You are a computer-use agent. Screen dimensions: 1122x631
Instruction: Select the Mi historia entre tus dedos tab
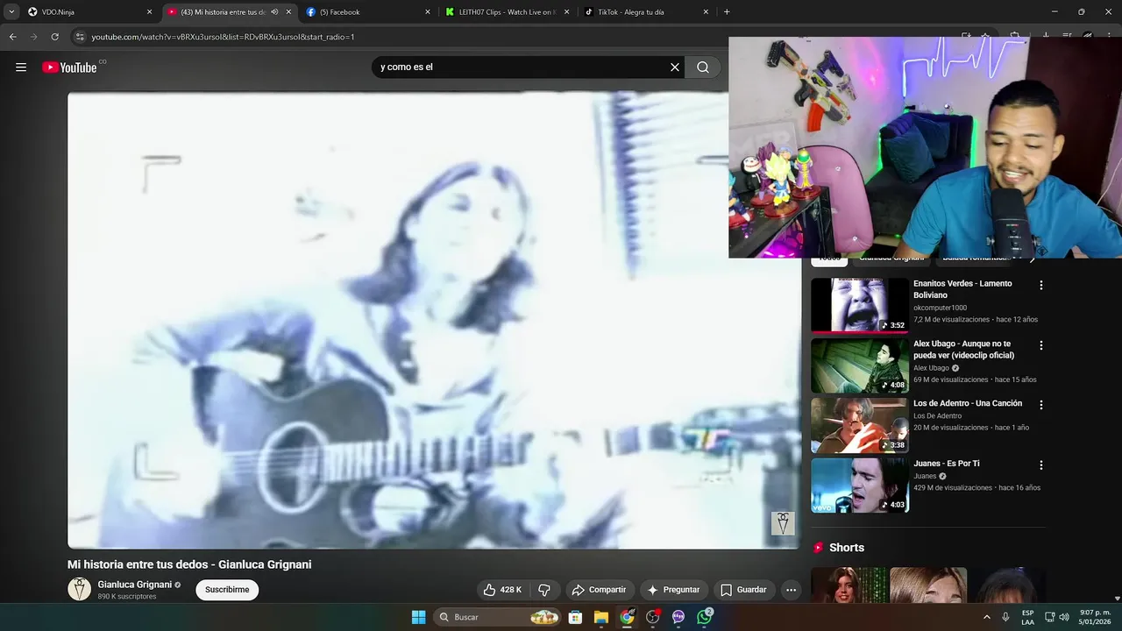(224, 12)
